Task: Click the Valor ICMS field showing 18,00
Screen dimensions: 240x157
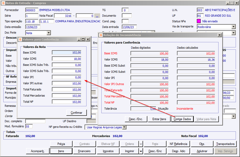Action: [67, 59]
